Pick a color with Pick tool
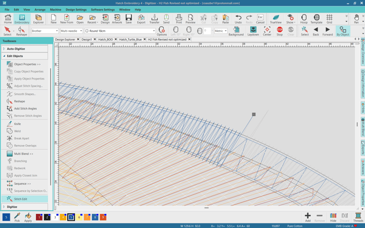365x228 pixels. tap(17, 217)
